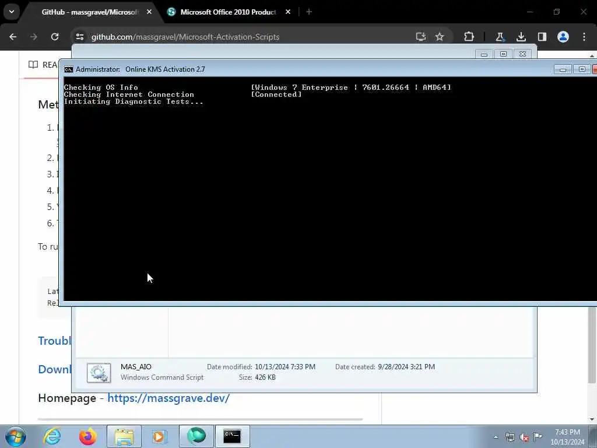The width and height of the screenshot is (597, 448).
Task: Open the Windows Start menu
Action: pyautogui.click(x=16, y=436)
